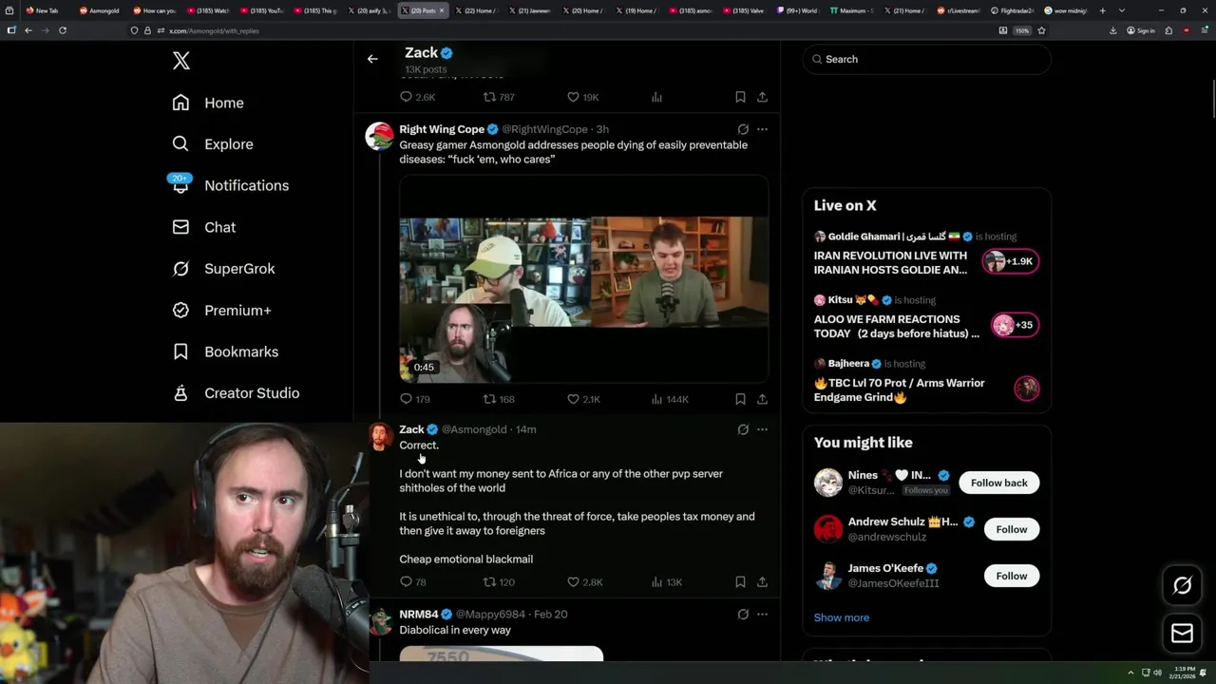View analytics of the top post
Image resolution: width=1216 pixels, height=684 pixels.
coord(656,97)
